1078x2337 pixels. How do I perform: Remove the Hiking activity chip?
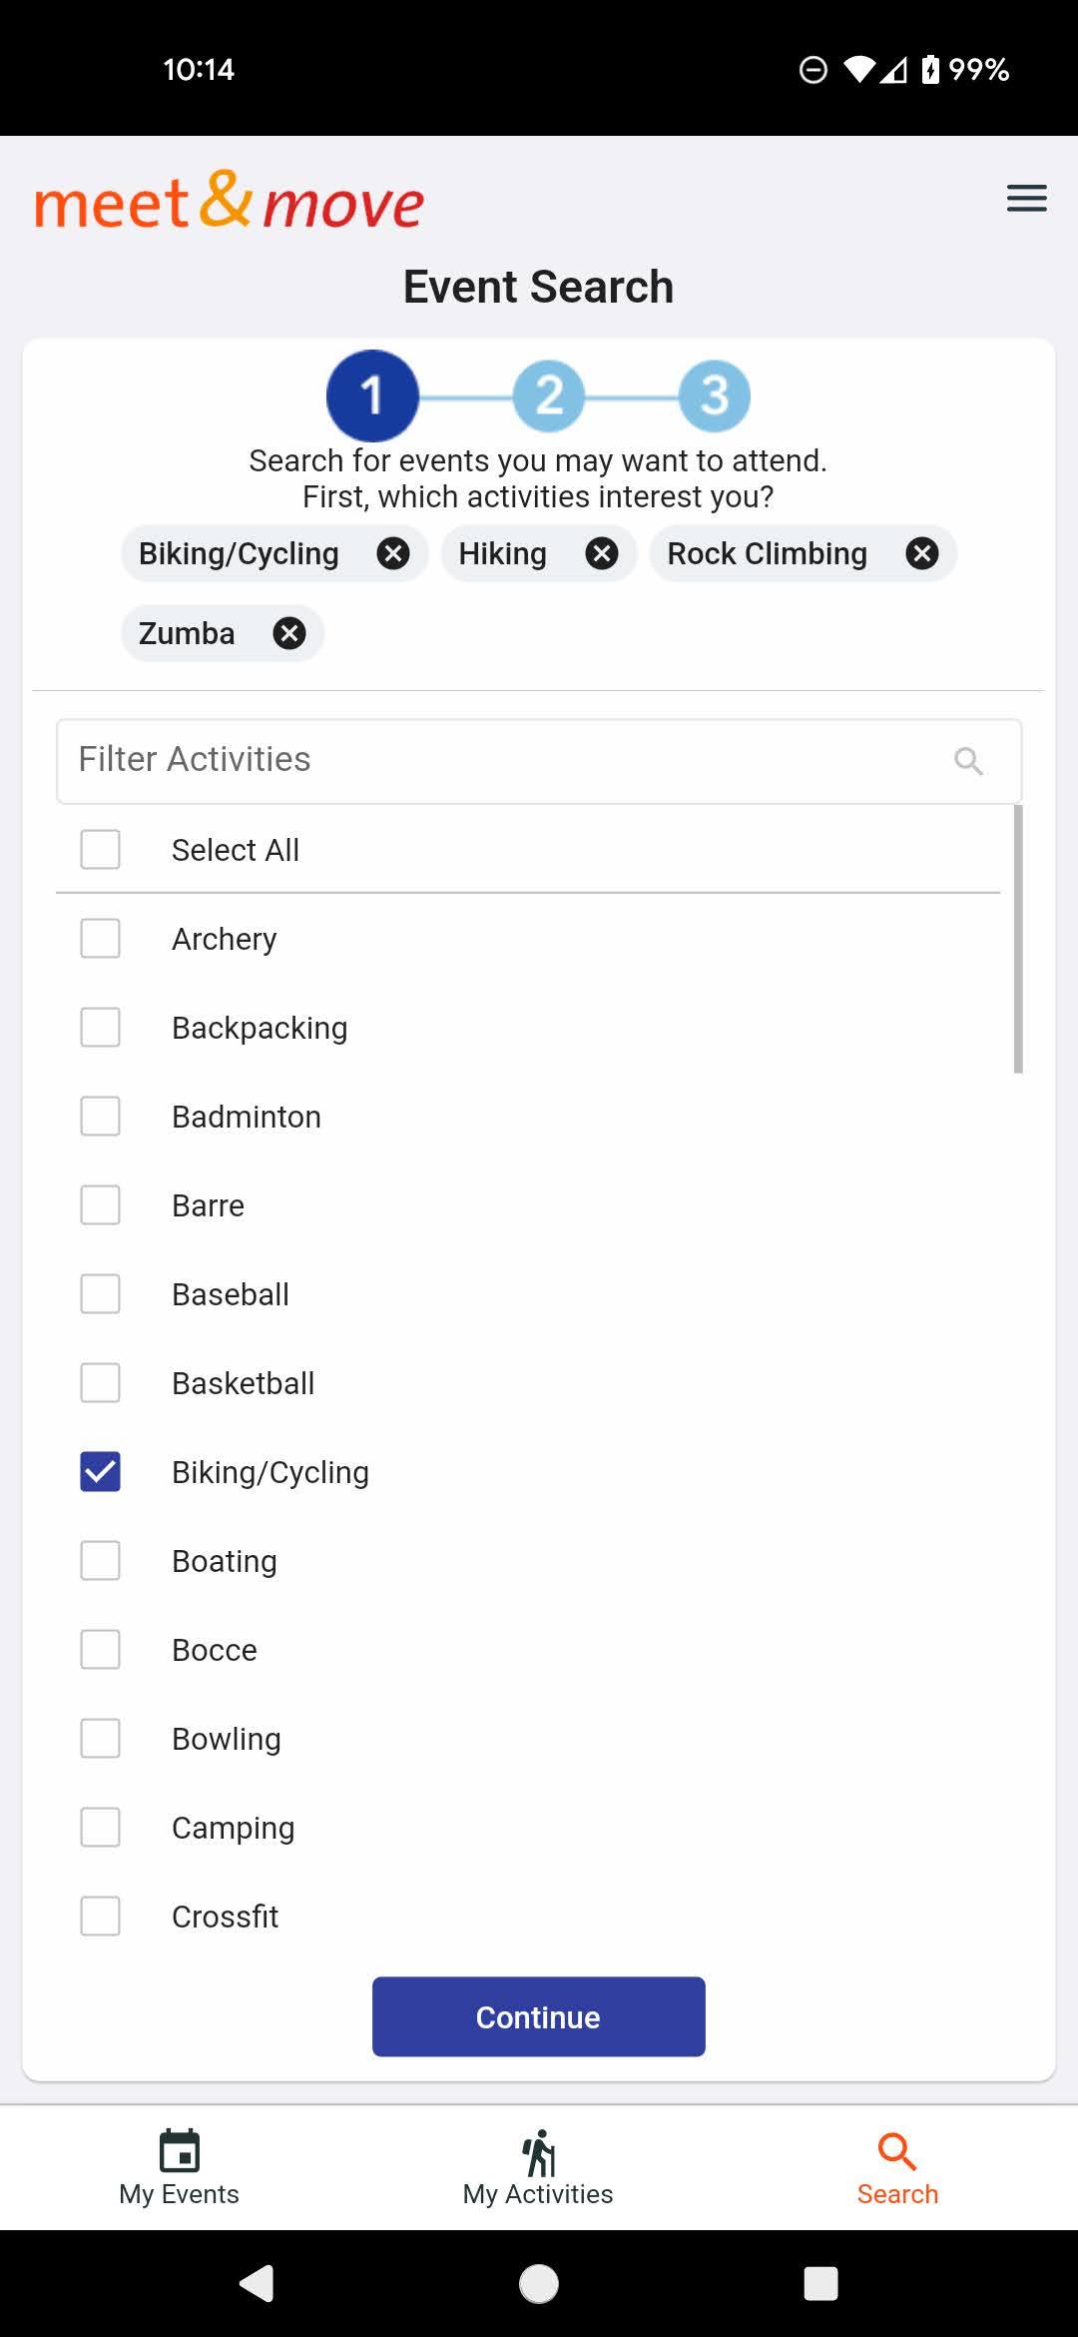(x=602, y=553)
